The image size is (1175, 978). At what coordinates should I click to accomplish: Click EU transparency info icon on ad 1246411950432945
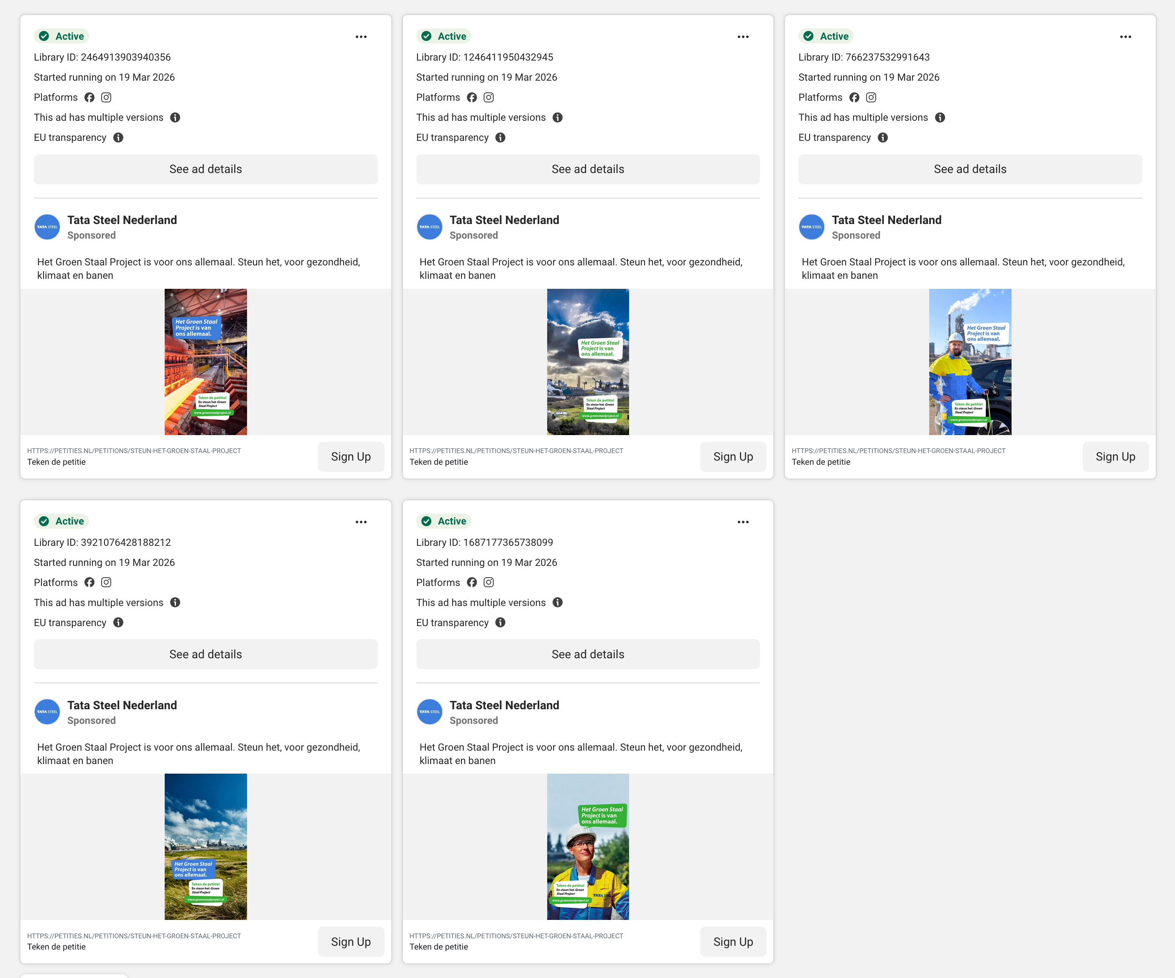[500, 138]
